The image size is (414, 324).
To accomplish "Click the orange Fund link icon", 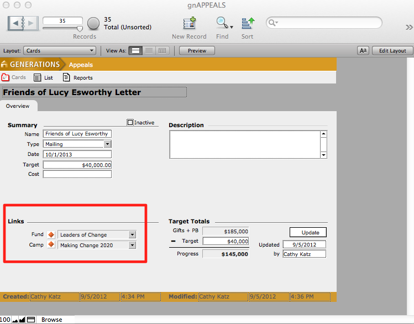I will [x=51, y=234].
